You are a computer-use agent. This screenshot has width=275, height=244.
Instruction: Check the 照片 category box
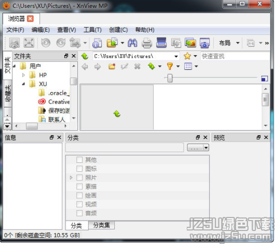[x=79, y=177]
